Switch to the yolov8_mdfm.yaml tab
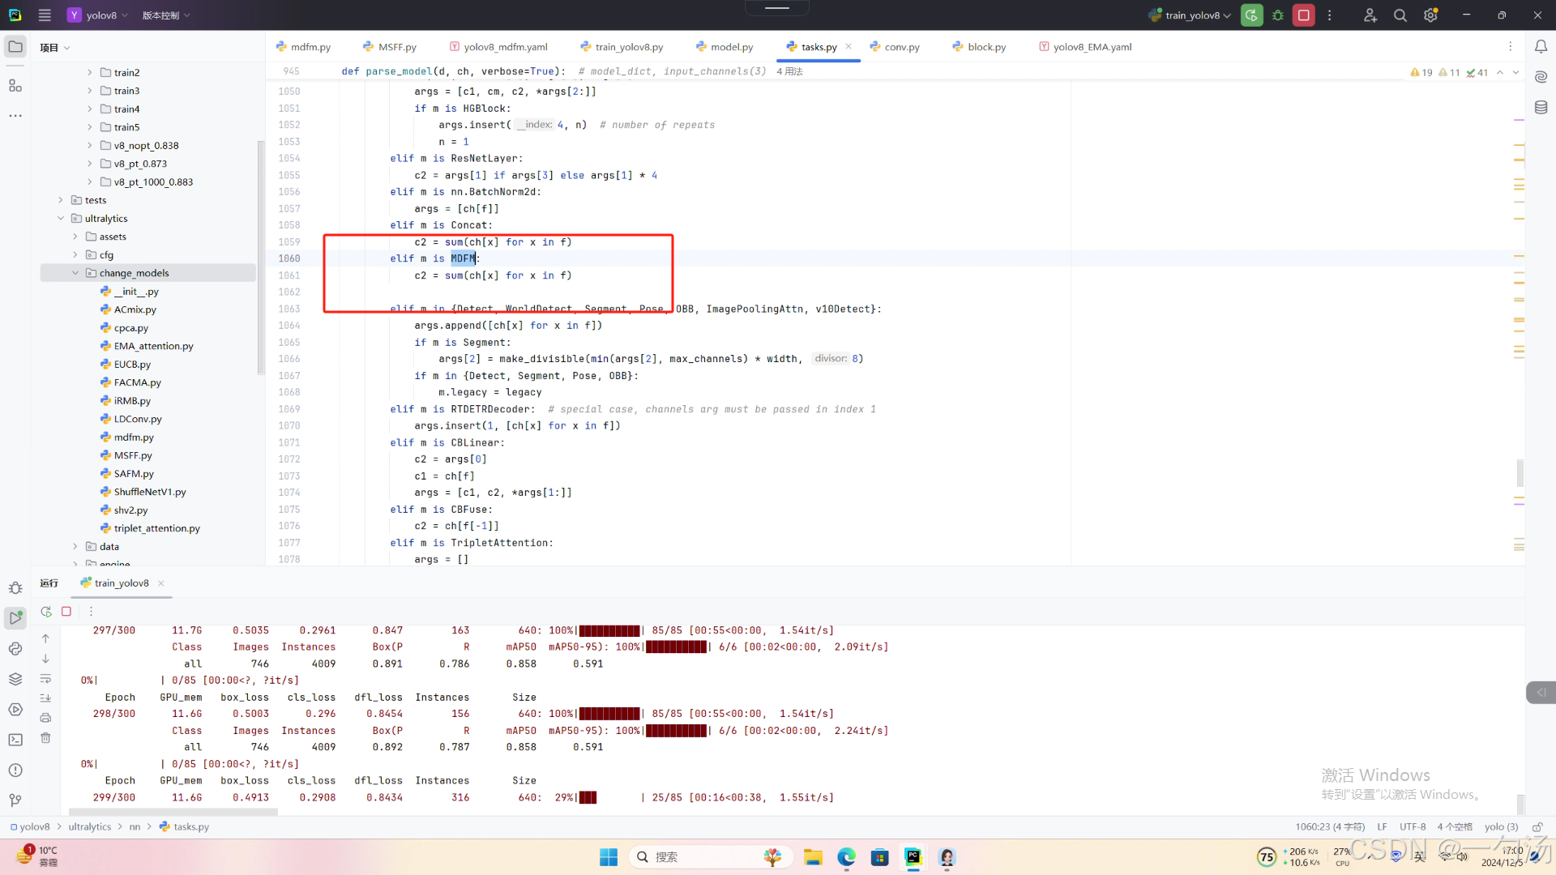The width and height of the screenshot is (1556, 875). click(x=505, y=47)
